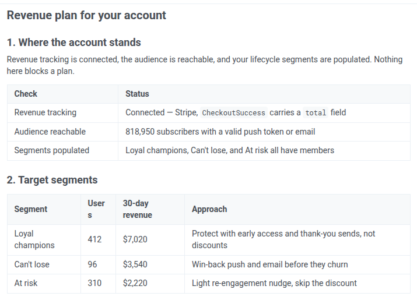Select the 'Light re-engagement nudge' approach text
The height and width of the screenshot is (300, 417).
click(x=274, y=283)
